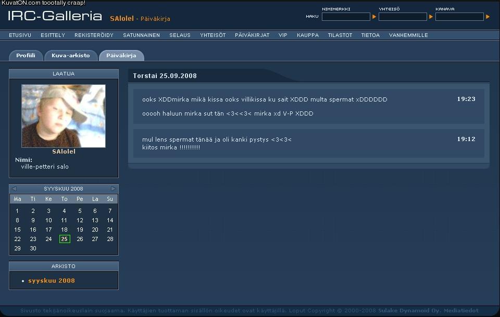Viewport: 500px width, 317px height.
Task: Go to previous month in calendar
Action: 14,188
